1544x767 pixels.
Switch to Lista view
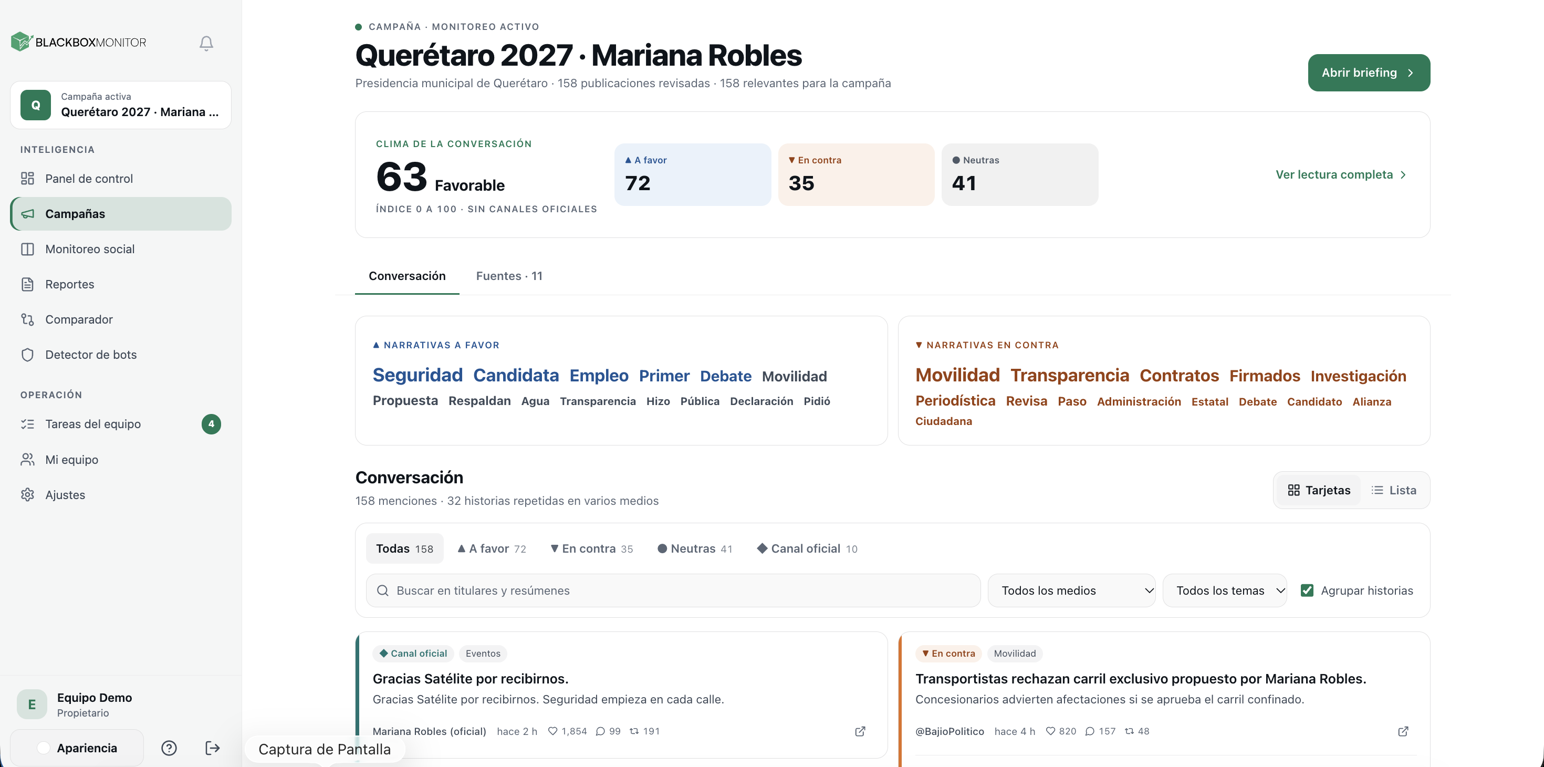click(1394, 490)
